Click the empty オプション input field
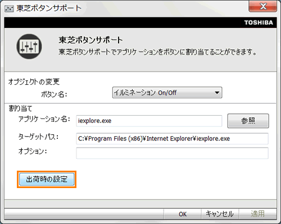The width and height of the screenshot is (281, 224). pos(172,153)
